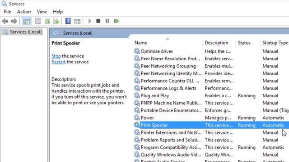
Task: Select the Optimize drives service
Action: coord(157,51)
